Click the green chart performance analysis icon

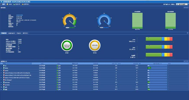(14, 4)
